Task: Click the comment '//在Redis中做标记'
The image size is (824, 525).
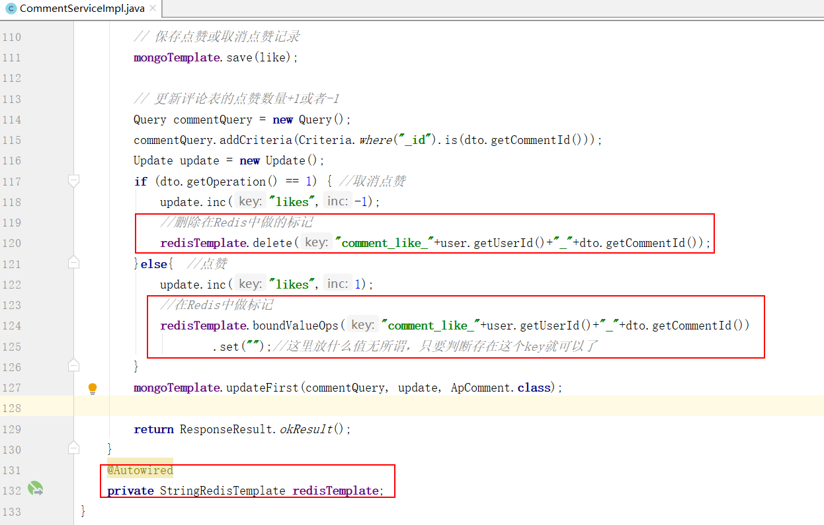Action: coord(216,305)
